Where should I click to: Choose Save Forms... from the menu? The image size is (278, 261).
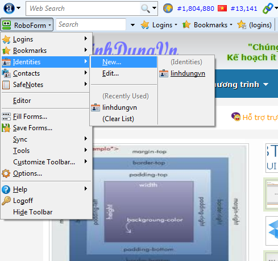45,128
